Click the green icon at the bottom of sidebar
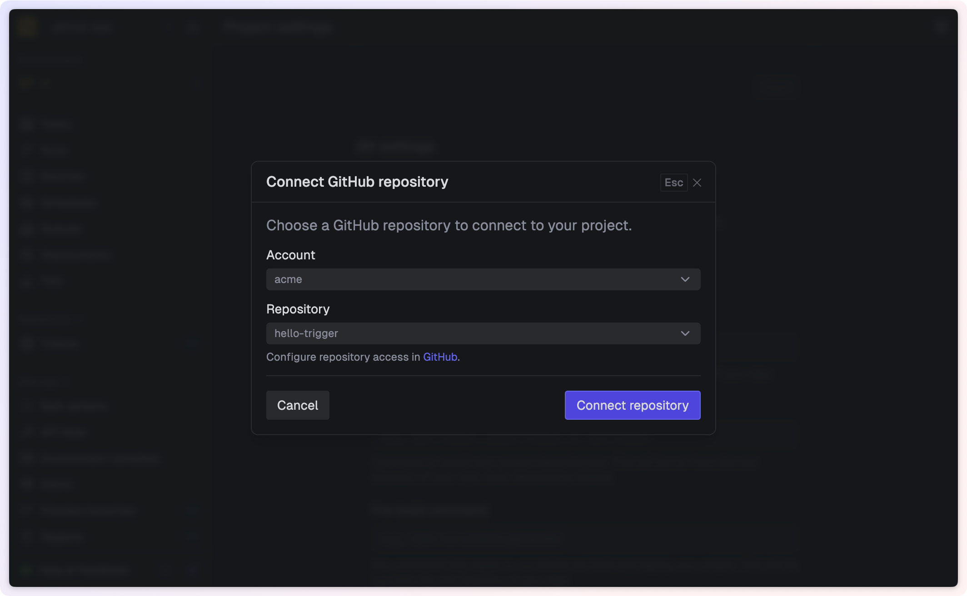This screenshot has width=967, height=596. pos(27,570)
